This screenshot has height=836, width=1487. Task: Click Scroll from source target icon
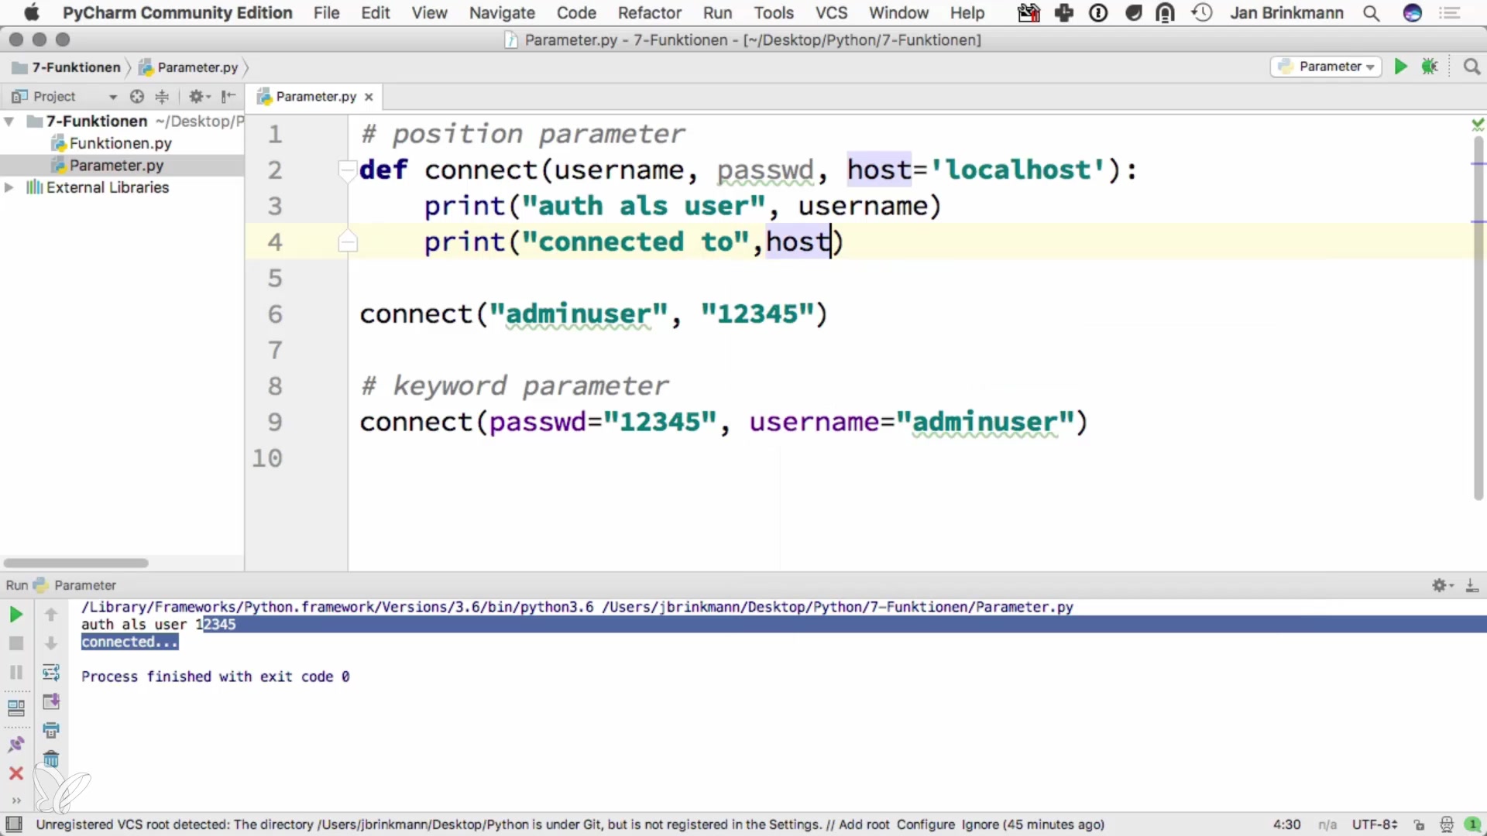point(137,96)
